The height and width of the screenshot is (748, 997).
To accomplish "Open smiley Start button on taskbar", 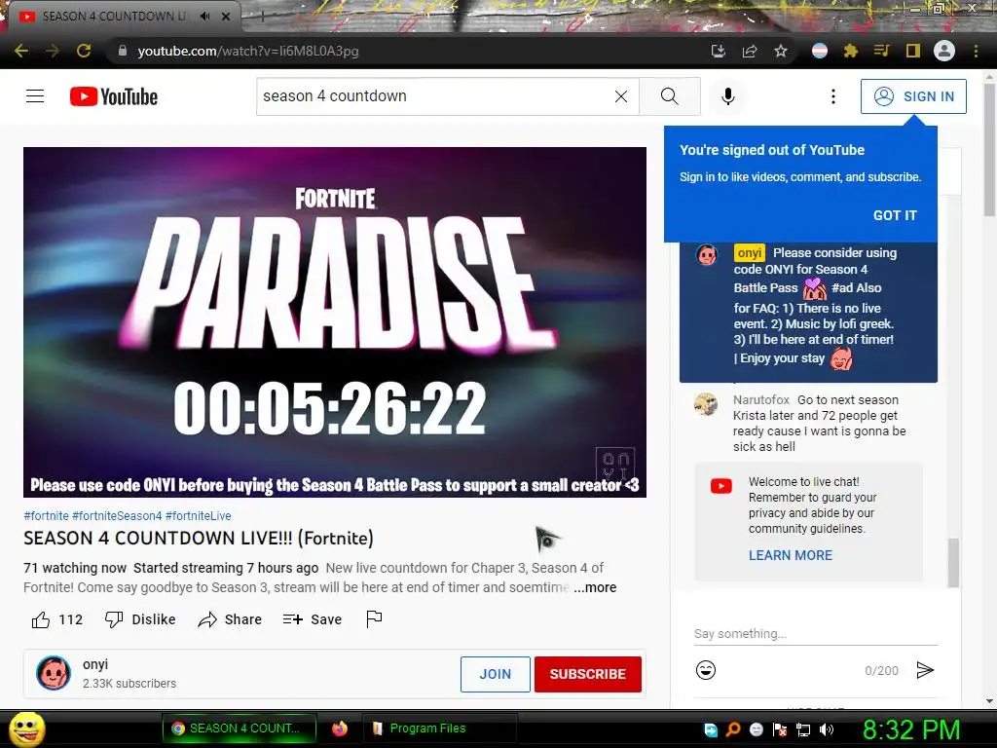I will tap(26, 729).
